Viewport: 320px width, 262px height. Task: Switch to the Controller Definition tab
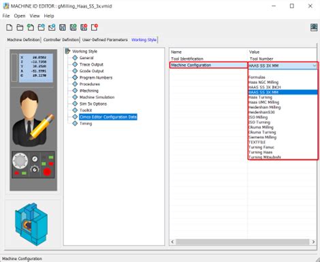point(61,39)
